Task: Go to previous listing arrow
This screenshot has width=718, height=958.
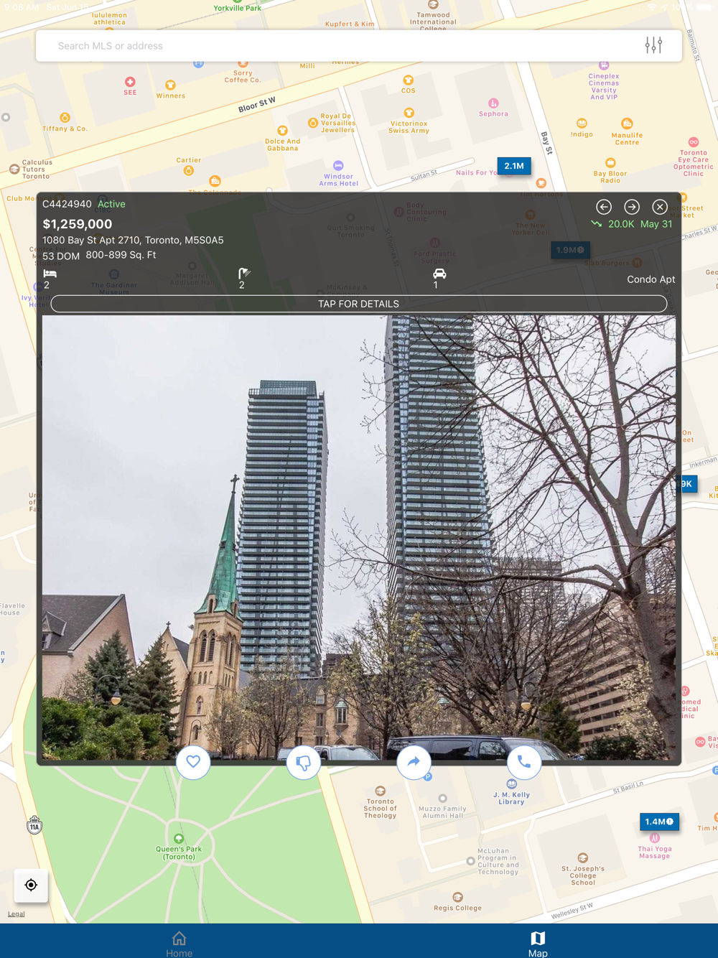Action: pyautogui.click(x=604, y=207)
